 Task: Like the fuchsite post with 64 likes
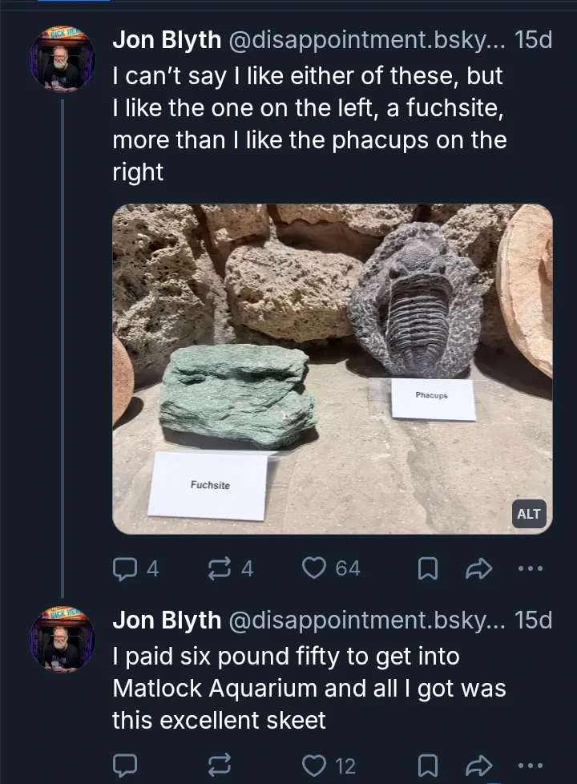pyautogui.click(x=315, y=568)
